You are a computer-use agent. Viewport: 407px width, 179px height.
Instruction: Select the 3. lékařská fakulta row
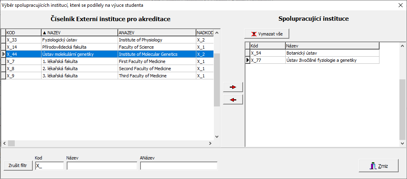[79, 76]
